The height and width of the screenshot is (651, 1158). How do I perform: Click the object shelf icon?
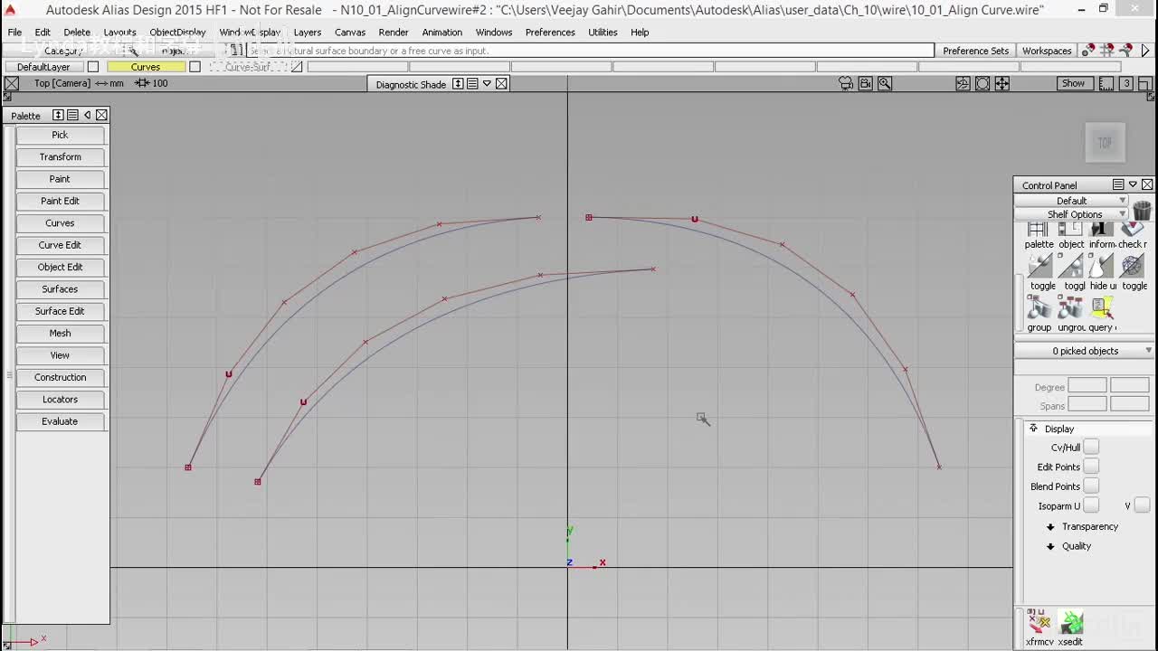1070,230
